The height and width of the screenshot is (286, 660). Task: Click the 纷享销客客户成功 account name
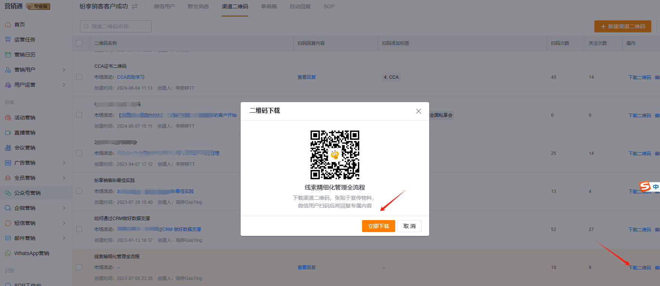104,6
